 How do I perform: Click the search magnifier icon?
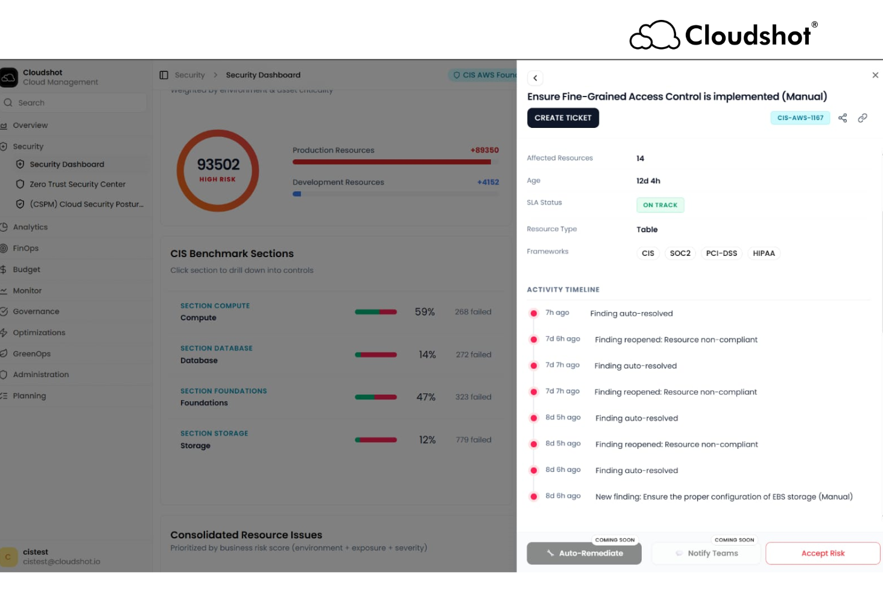coord(8,103)
